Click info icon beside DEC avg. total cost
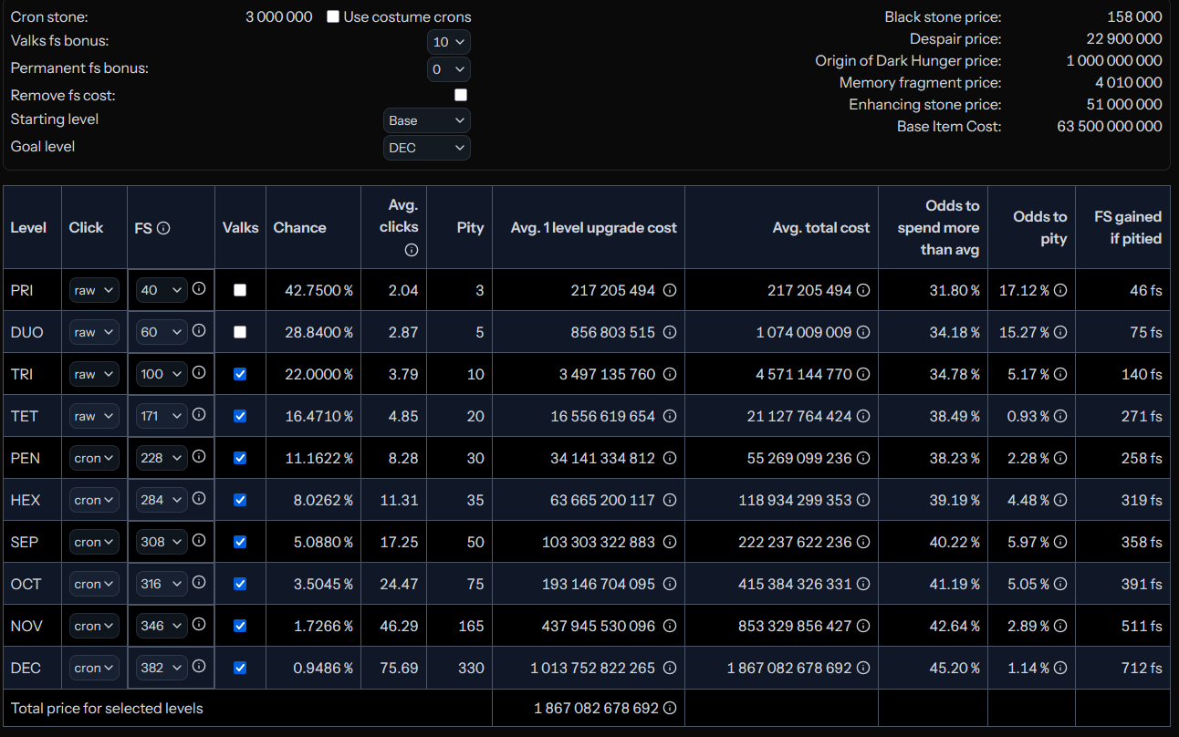 coord(862,668)
